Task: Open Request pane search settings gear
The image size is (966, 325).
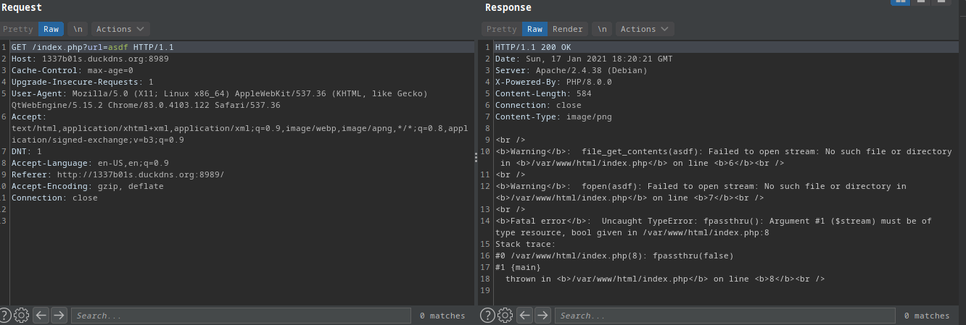Action: [x=22, y=315]
